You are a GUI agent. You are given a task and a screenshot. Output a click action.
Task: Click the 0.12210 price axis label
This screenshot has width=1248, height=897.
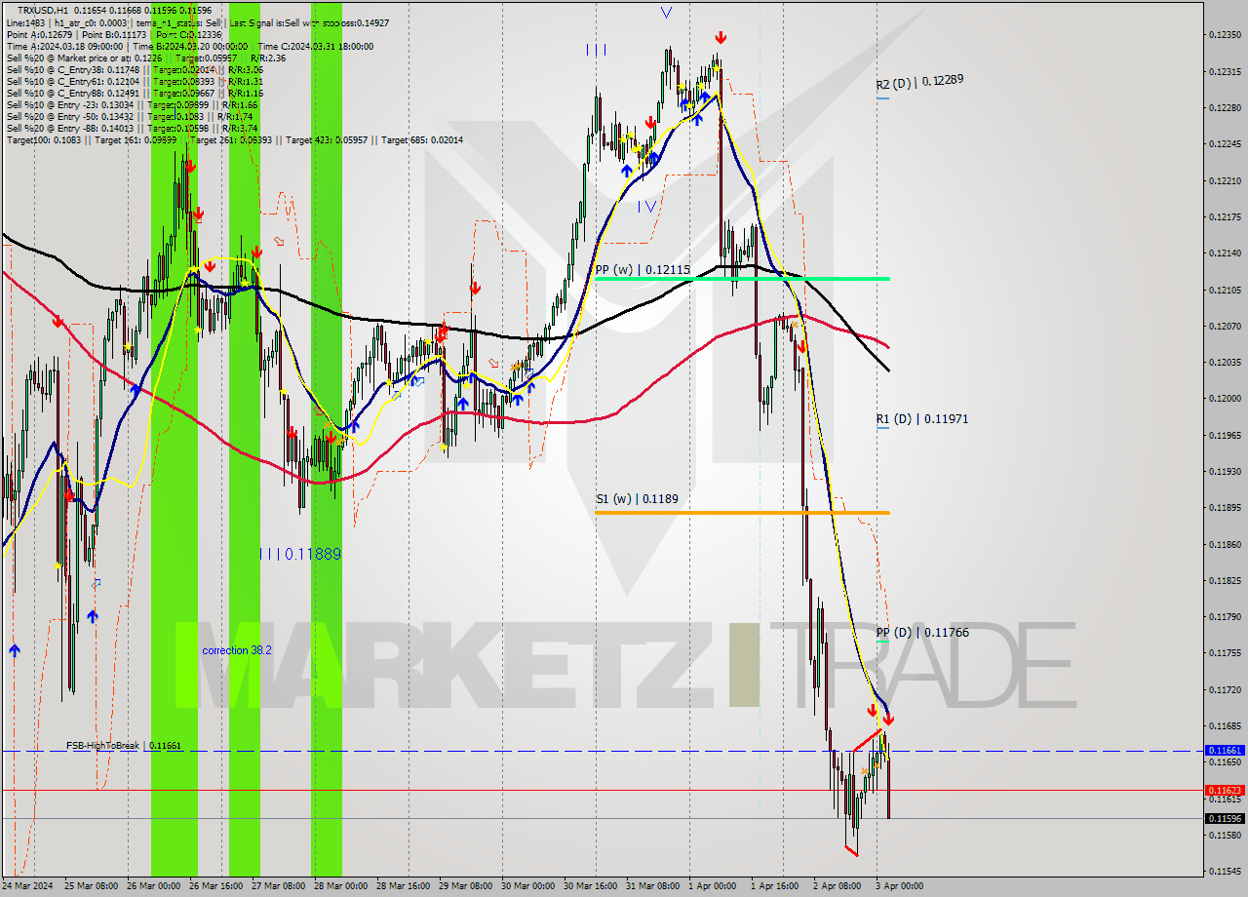click(x=1226, y=181)
